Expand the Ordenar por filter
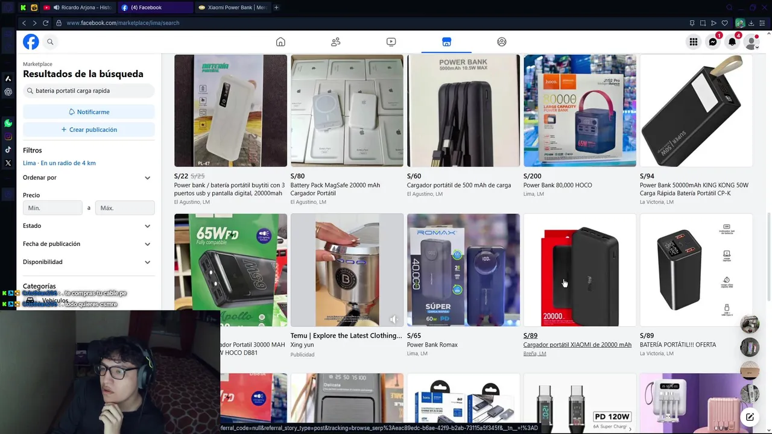 (x=89, y=177)
